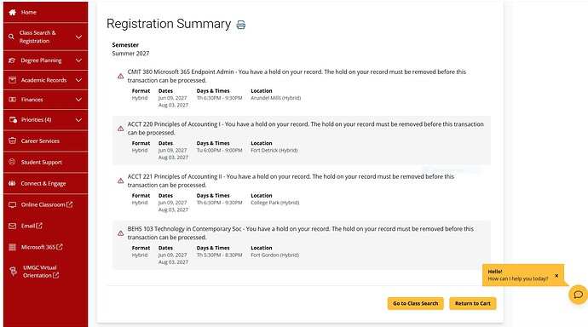Expand the Degree Planning chevron
This screenshot has width=588, height=327.
tap(78, 60)
